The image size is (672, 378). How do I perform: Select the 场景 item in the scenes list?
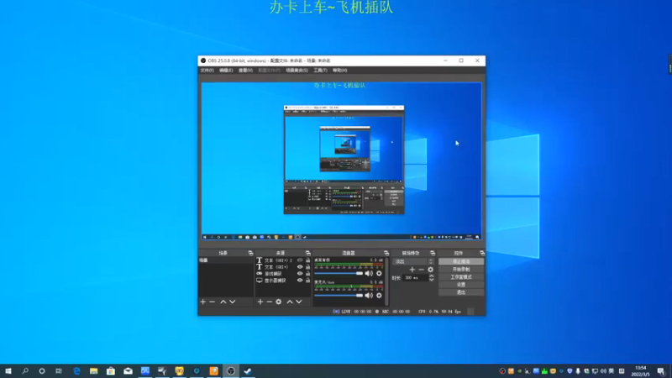pyautogui.click(x=225, y=260)
